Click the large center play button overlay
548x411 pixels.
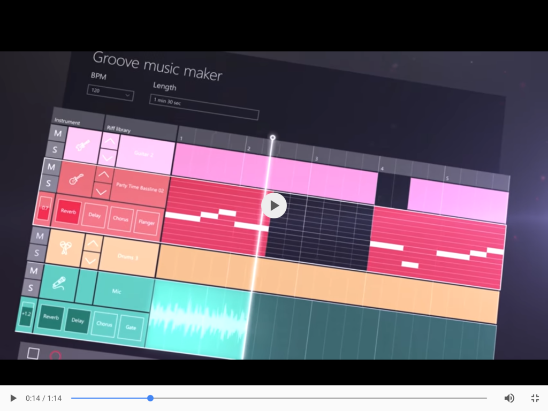click(x=274, y=205)
